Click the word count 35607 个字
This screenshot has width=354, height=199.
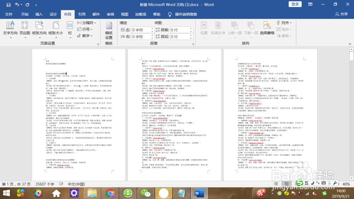click(45, 184)
